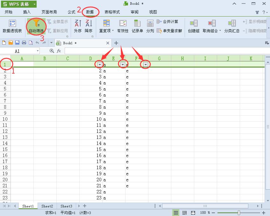Add a new sheet with the plus button
Screen dimensions: 270x216
point(85,206)
